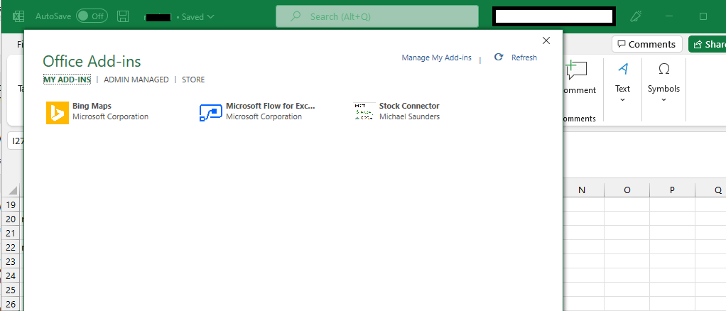Toggle AutoSave off switch

92,16
